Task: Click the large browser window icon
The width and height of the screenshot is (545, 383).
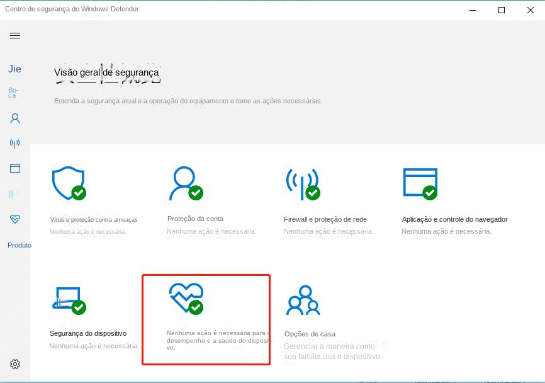Action: [x=420, y=184]
